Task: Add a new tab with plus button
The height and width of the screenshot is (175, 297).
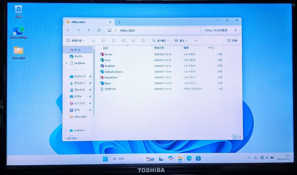Action: 119,22
